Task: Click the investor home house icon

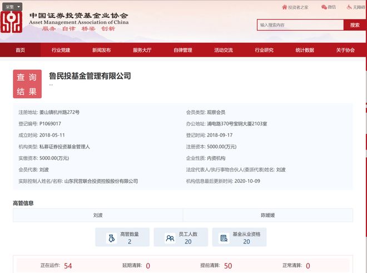Action: [x=284, y=7]
